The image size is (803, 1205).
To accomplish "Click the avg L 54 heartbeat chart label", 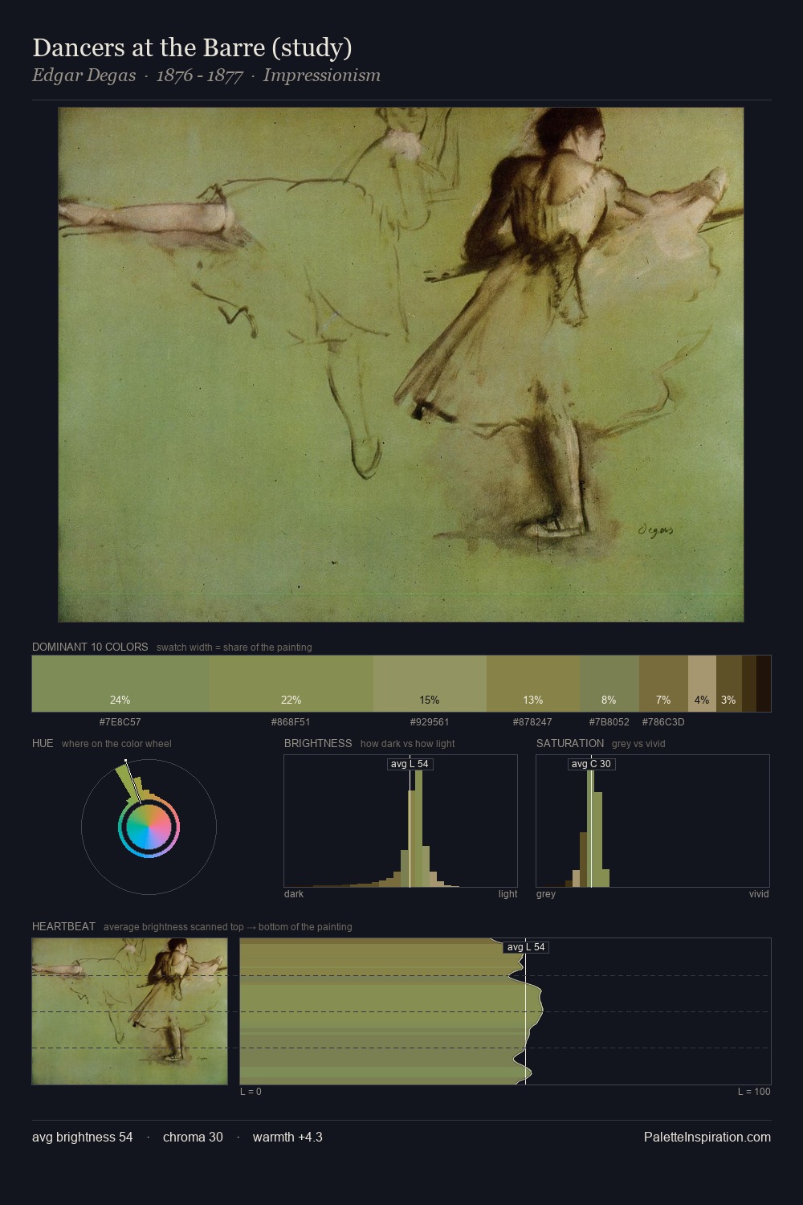I will click(526, 947).
